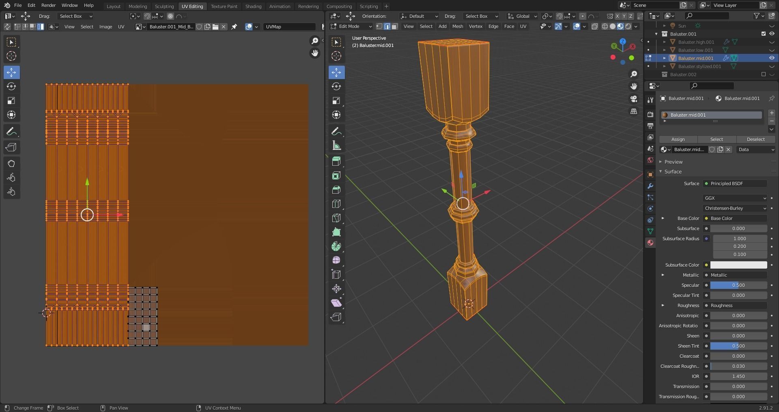Select the Loop Cut tool
The width and height of the screenshot is (779, 412).
click(x=336, y=204)
